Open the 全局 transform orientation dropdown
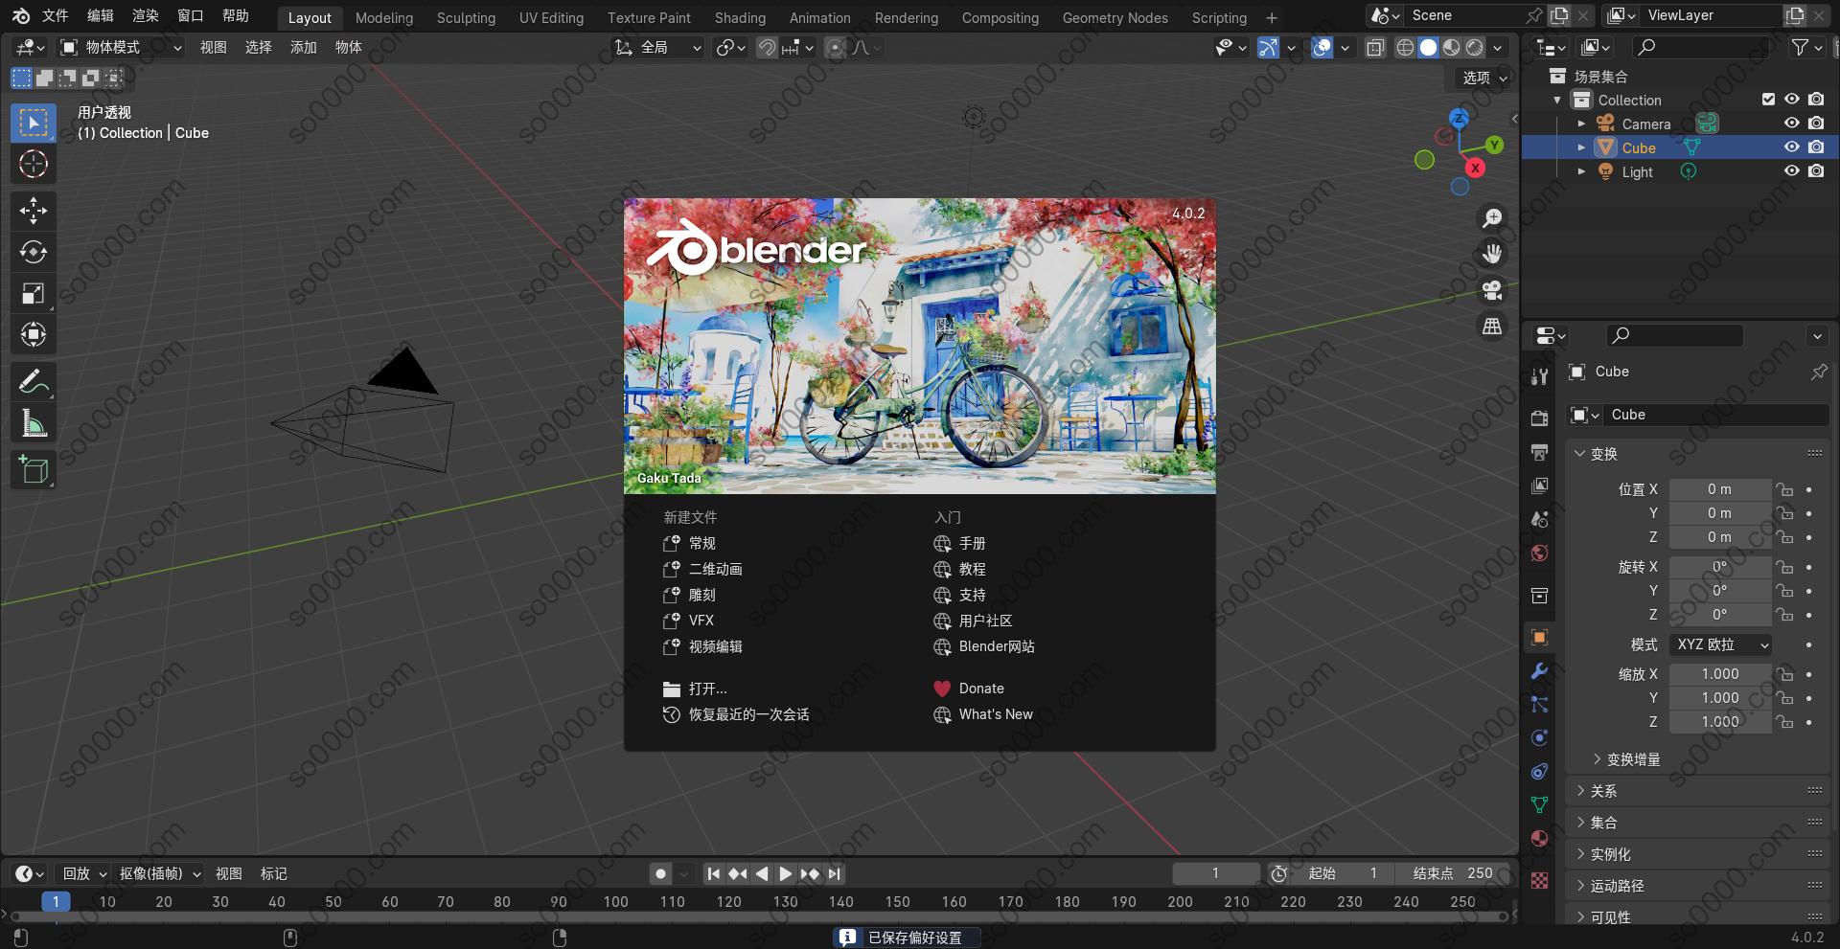 (658, 48)
